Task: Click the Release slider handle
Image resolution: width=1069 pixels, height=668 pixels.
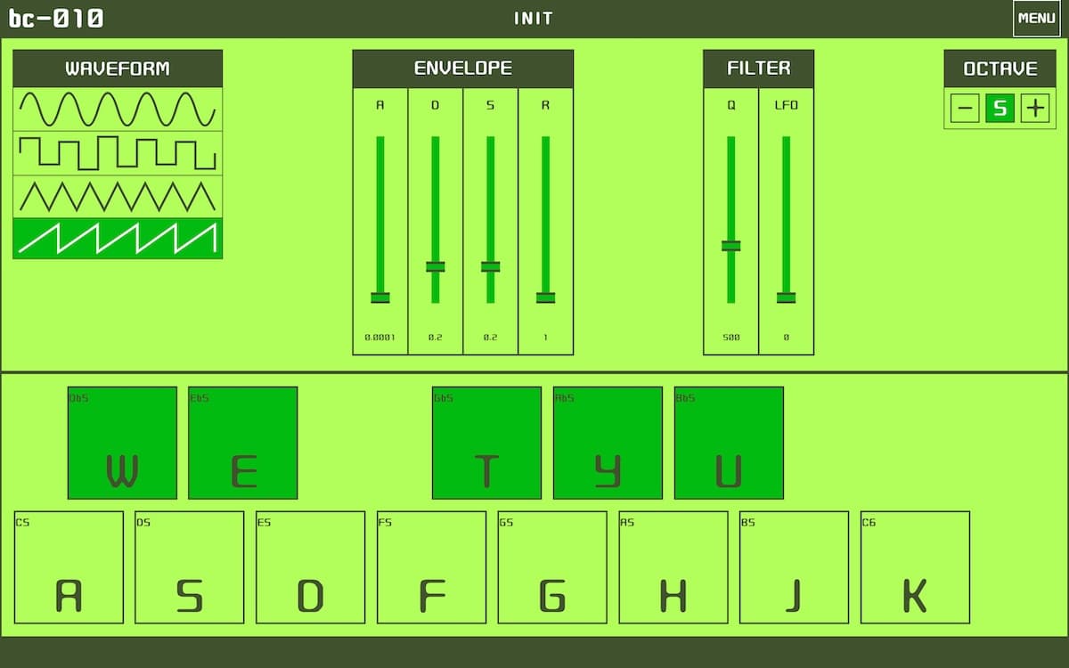Action: (545, 297)
